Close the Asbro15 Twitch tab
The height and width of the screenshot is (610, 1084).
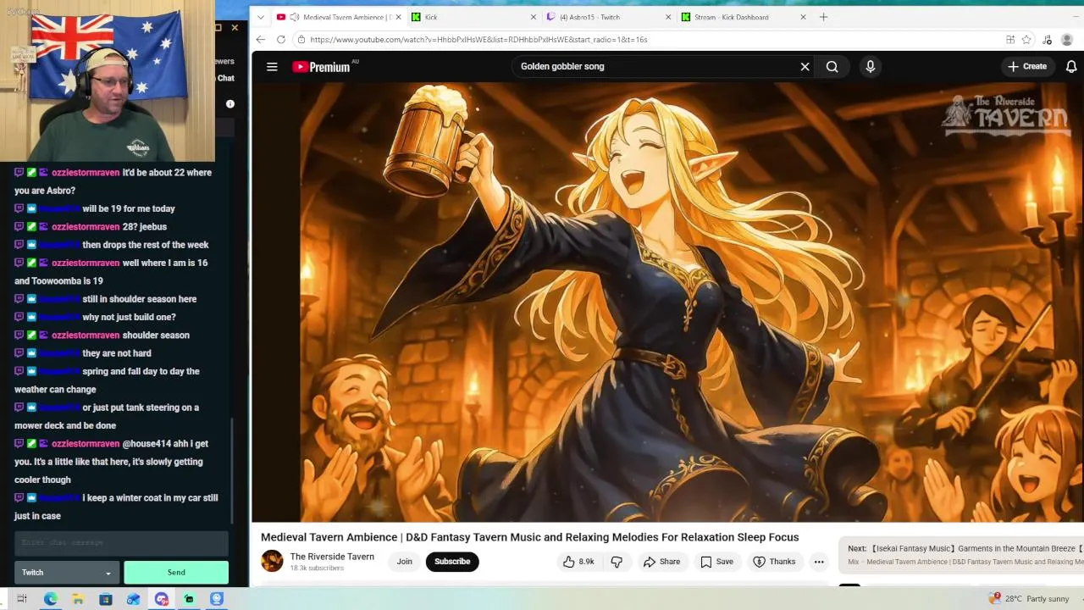click(x=668, y=17)
